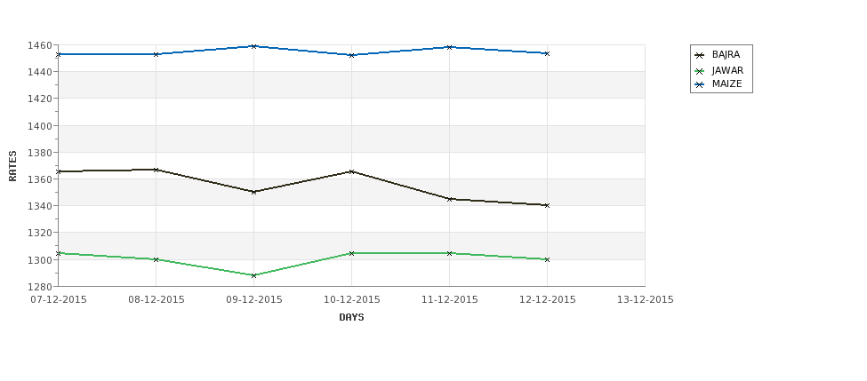Click the BAJRA legend marker icon
867x381 pixels.
coord(700,55)
